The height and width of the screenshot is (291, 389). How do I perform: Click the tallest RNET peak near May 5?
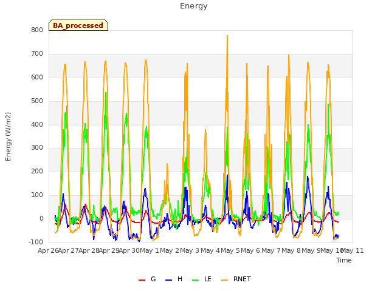coord(227,36)
